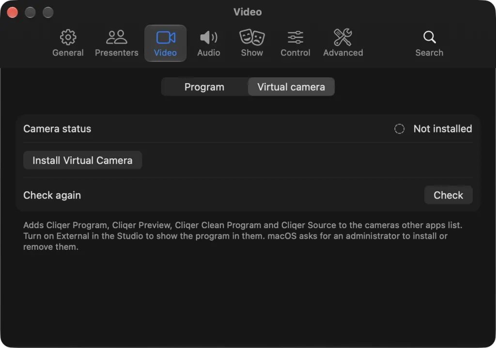
Task: Click the Check again label
Action: pos(52,195)
